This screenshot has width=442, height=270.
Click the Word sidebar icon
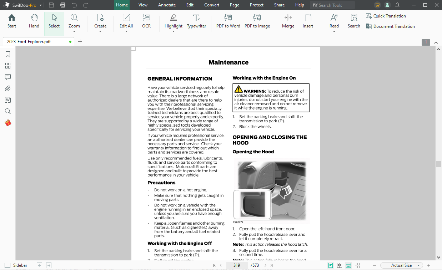tap(8, 100)
